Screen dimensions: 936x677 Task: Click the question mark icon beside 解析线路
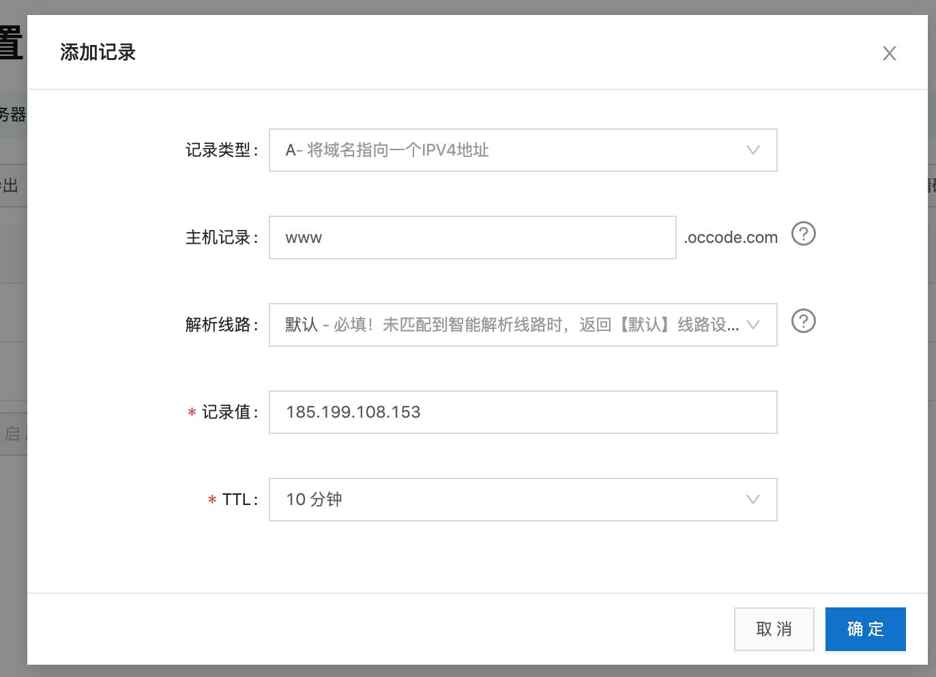click(x=803, y=321)
